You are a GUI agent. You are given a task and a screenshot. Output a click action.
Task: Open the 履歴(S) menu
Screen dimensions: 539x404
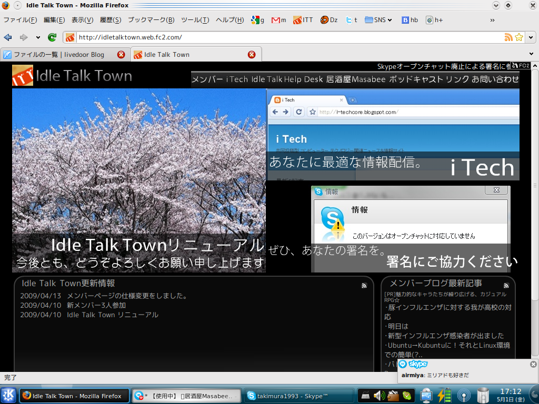tap(111, 20)
